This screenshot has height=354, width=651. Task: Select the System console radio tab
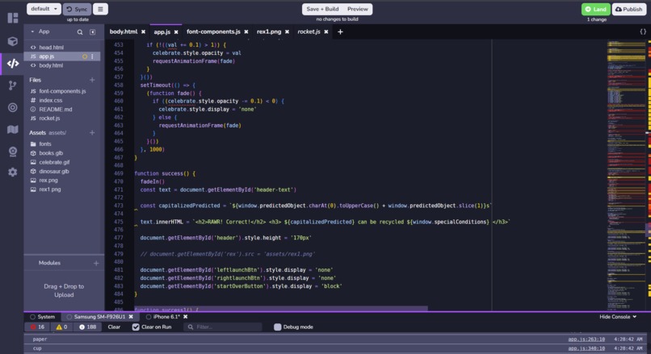click(x=32, y=317)
